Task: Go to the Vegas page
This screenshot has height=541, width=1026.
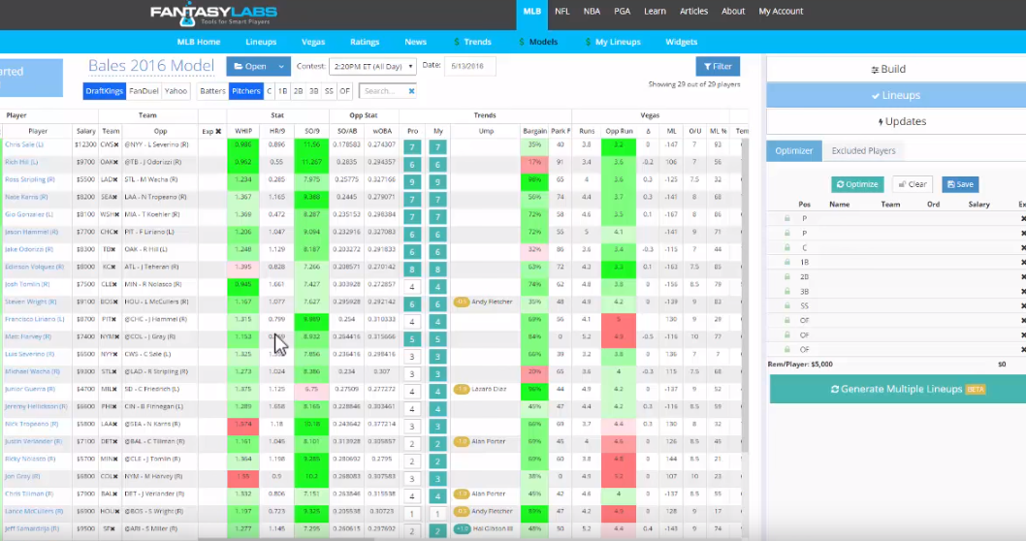Action: coord(313,42)
